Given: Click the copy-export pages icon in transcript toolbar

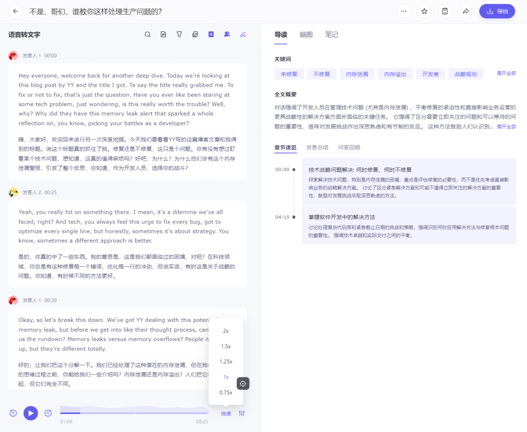Looking at the screenshot, I should (195, 35).
